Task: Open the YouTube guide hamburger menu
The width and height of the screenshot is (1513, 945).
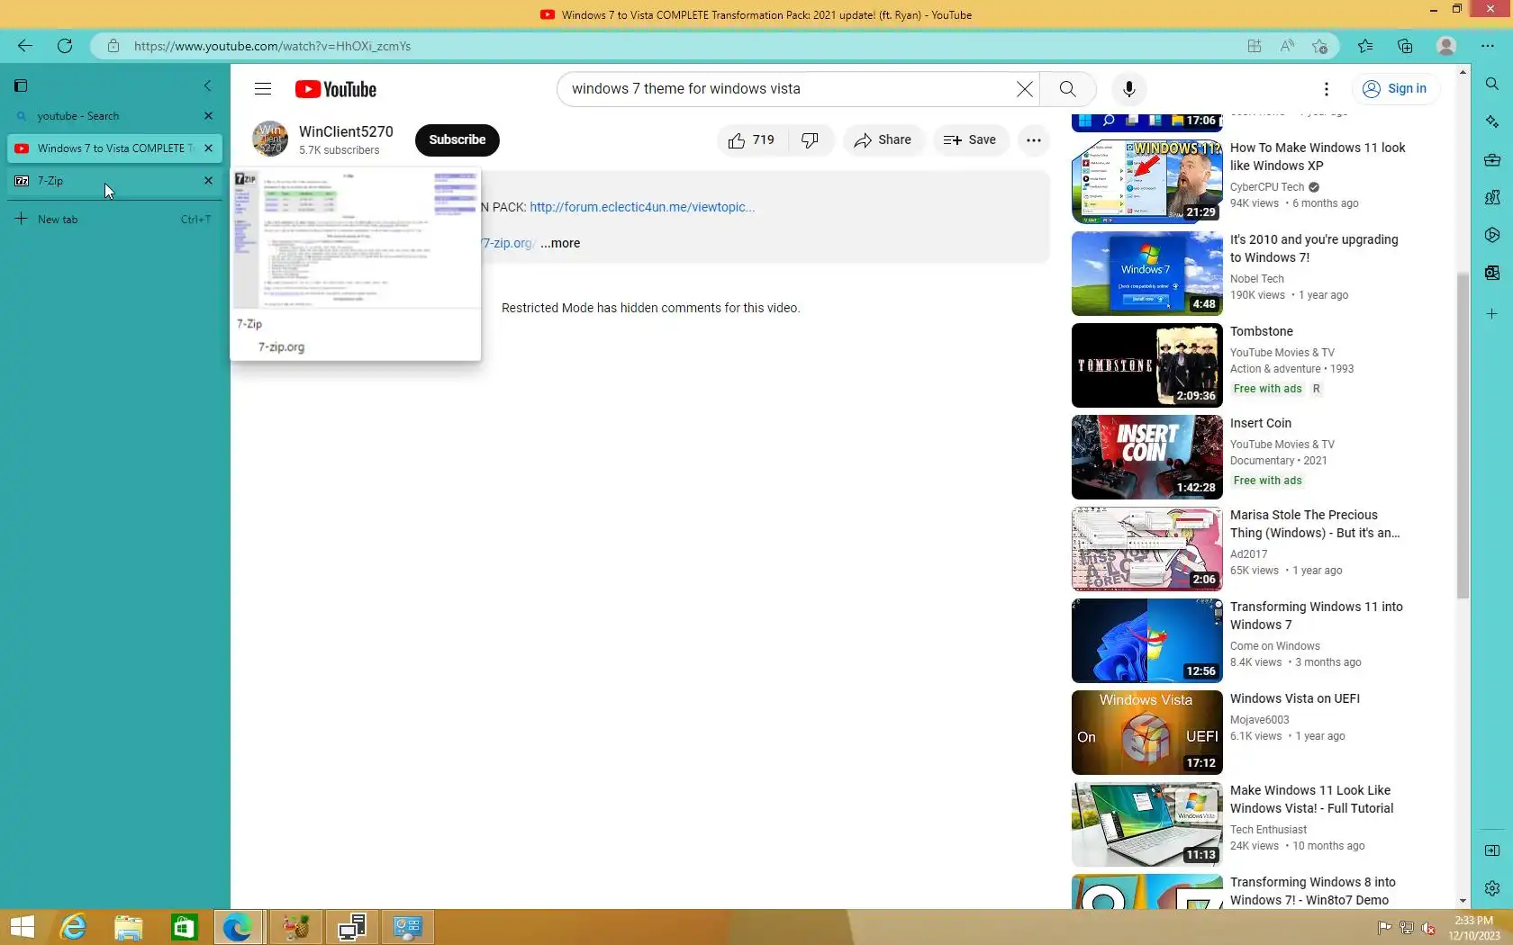Action: point(263,89)
